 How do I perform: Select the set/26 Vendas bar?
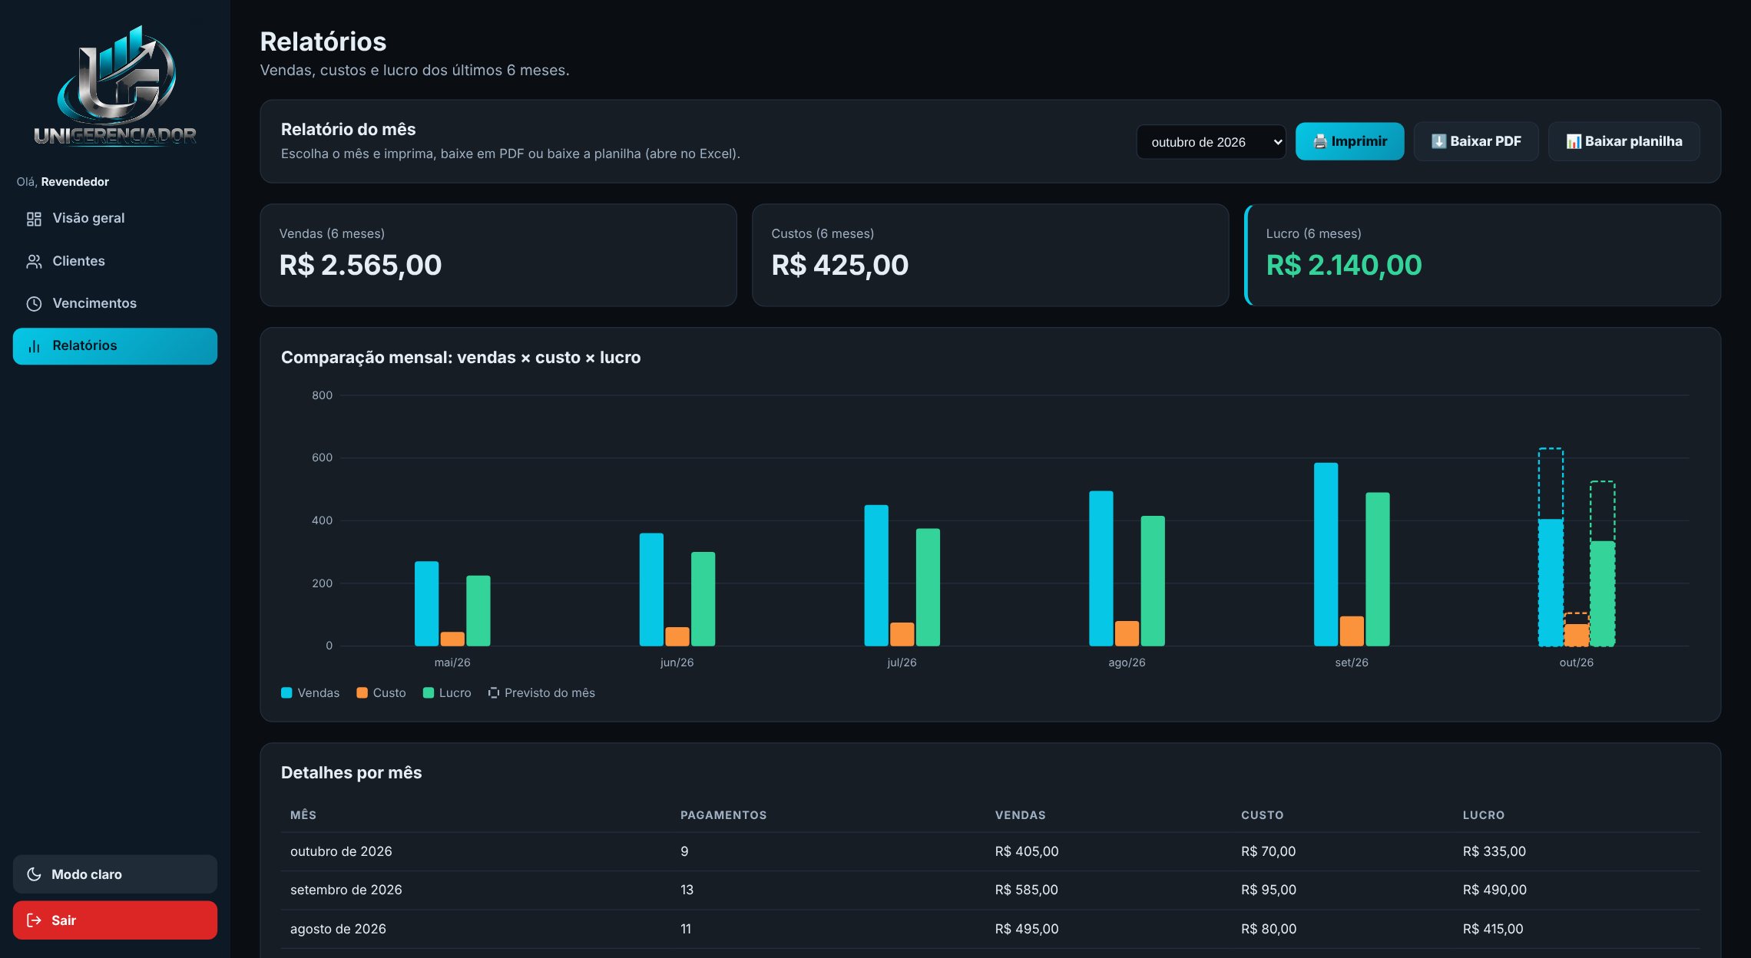[1326, 554]
